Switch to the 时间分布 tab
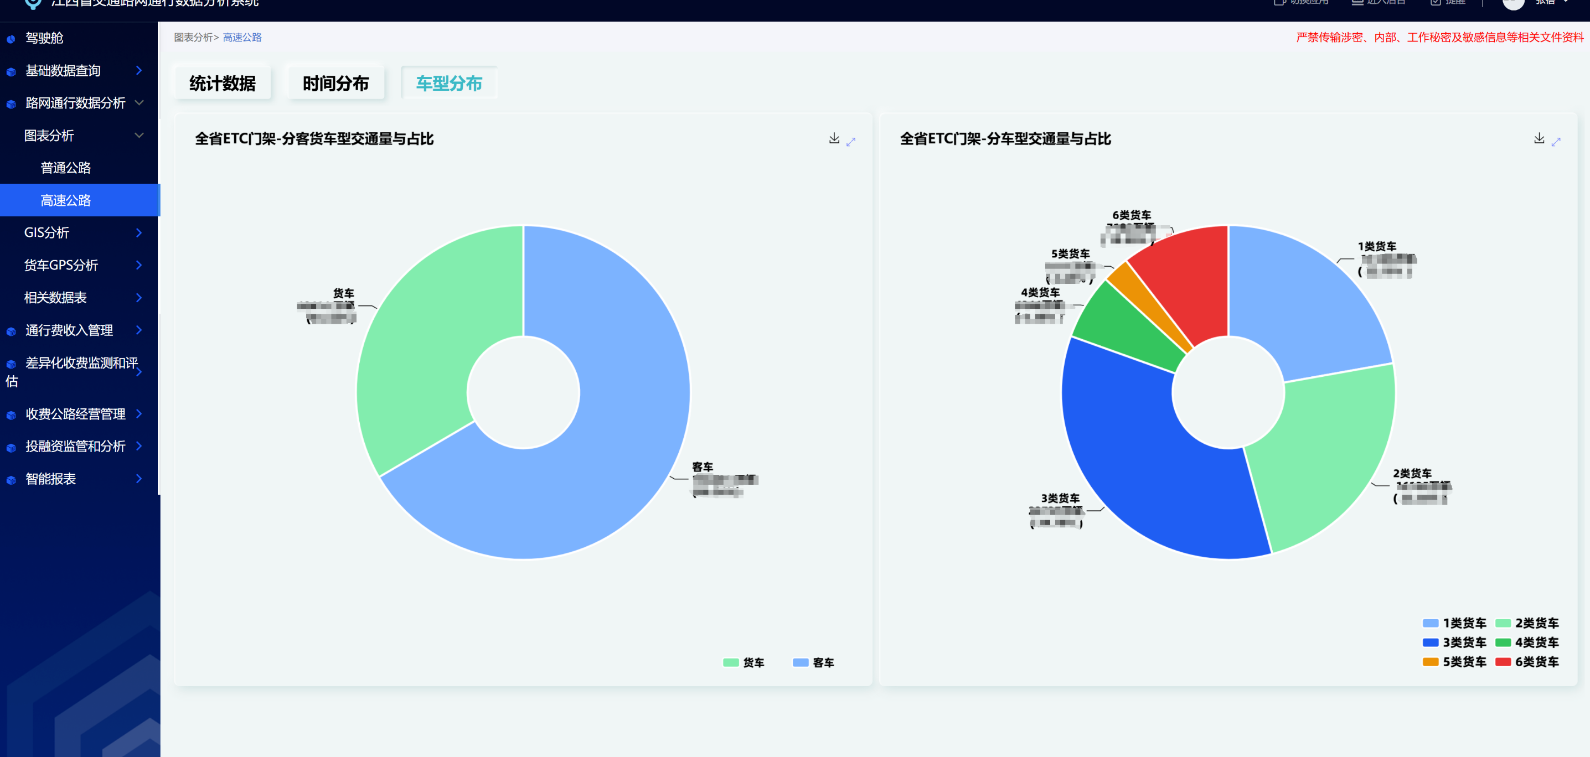The image size is (1590, 757). pos(336,84)
